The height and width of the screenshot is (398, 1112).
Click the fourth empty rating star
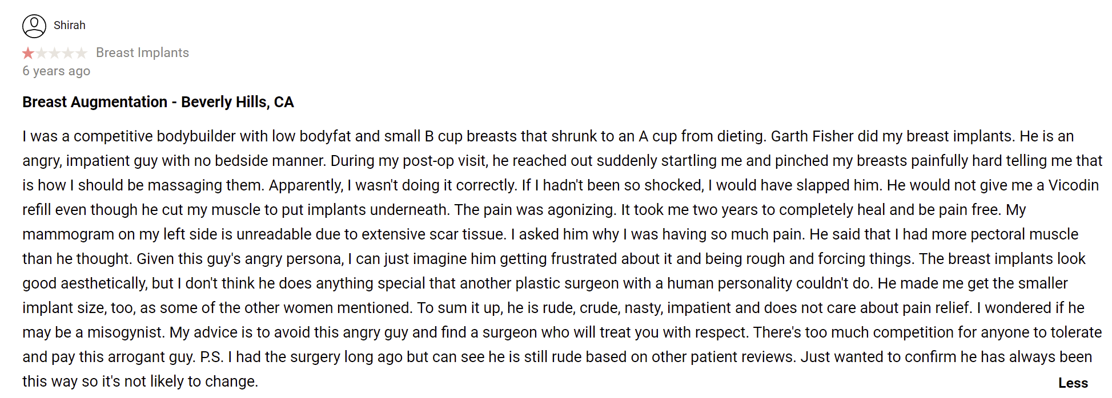coord(68,54)
